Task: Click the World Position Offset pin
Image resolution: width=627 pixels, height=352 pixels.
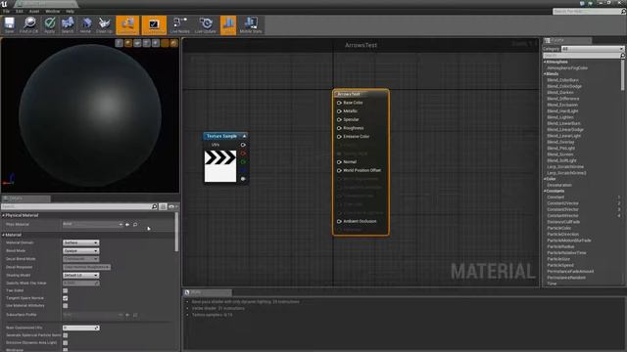Action: tap(339, 170)
